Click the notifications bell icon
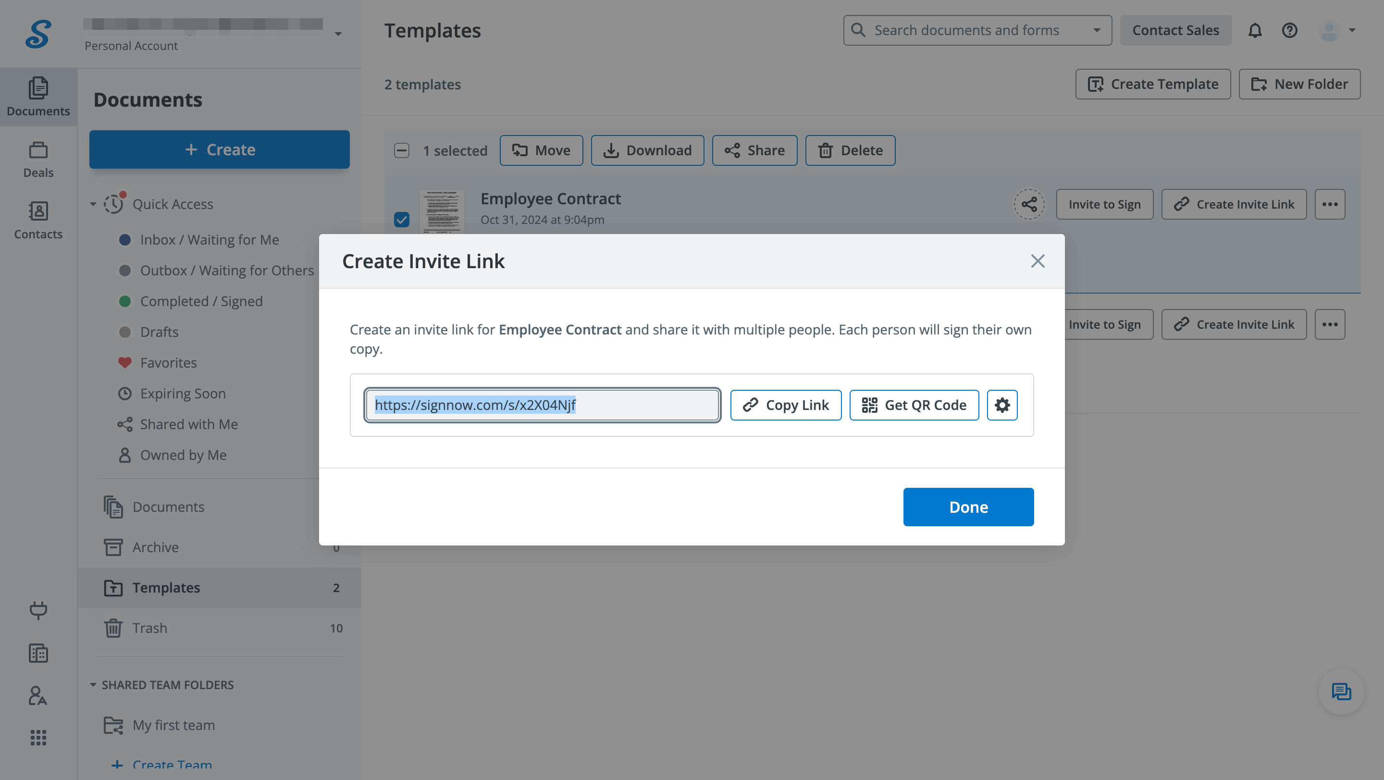 click(1255, 31)
